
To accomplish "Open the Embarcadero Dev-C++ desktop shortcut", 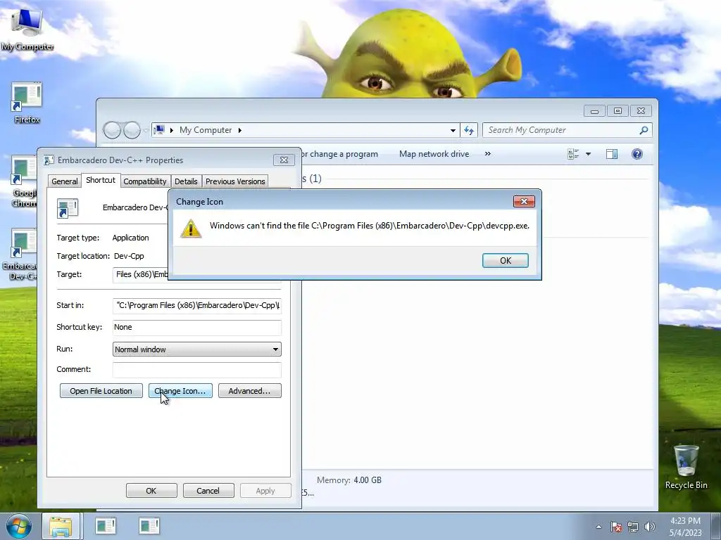I will point(20,255).
